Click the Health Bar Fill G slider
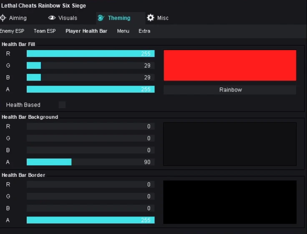307x234 pixels. 91,66
